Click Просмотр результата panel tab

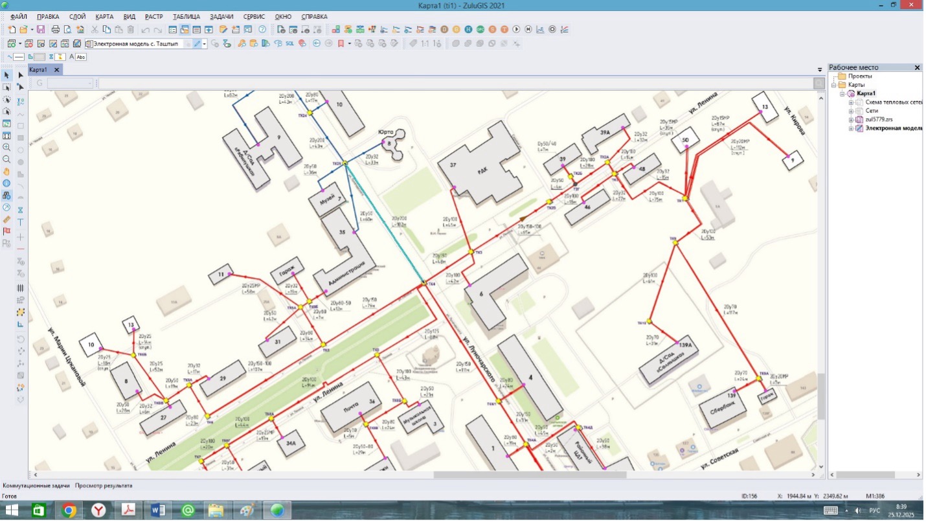(103, 485)
